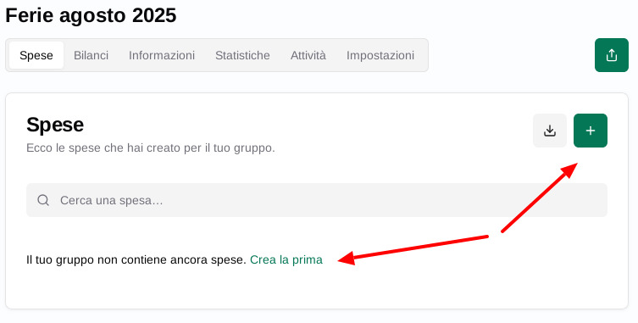The width and height of the screenshot is (638, 323).
Task: Click the green share group icon
Action: point(612,55)
